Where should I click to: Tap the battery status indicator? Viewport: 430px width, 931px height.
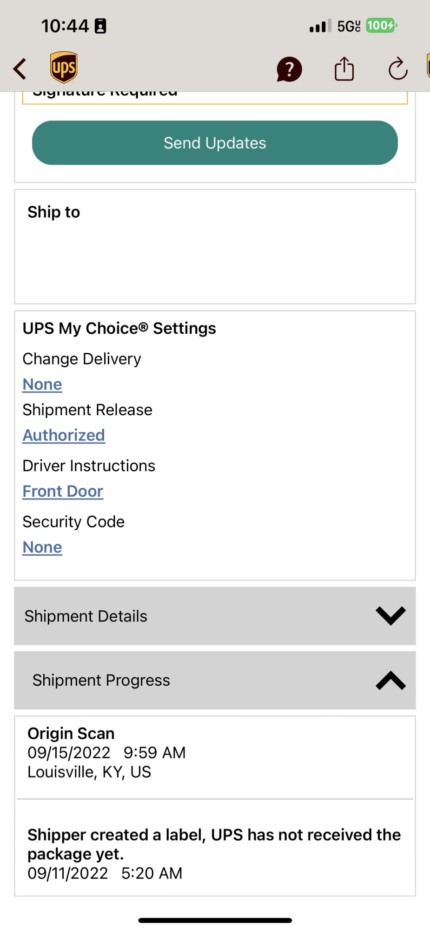tap(381, 25)
